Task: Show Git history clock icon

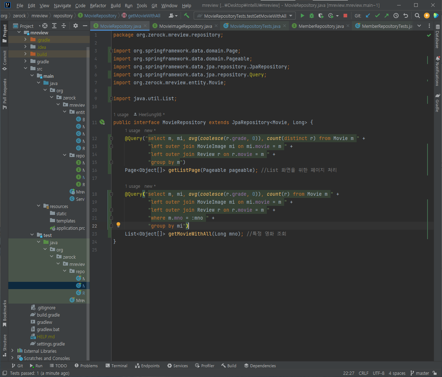Action: pos(396,16)
